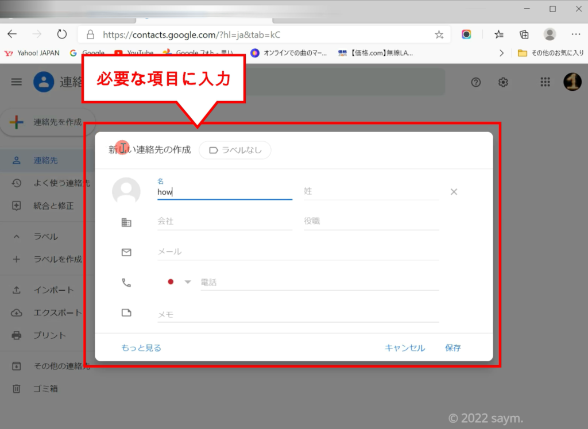Select the ラベルなし label chip
This screenshot has width=588, height=429.
(235, 150)
